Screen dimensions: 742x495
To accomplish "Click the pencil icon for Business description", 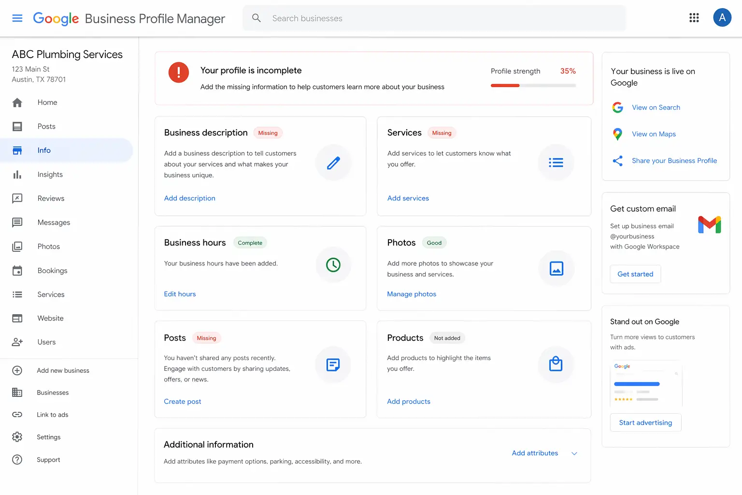I will click(x=333, y=163).
